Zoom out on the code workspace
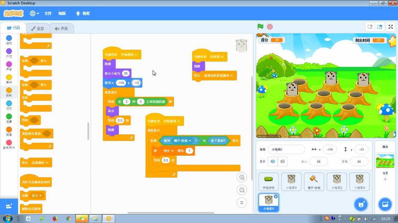The width and height of the screenshot is (398, 223). tap(242, 190)
